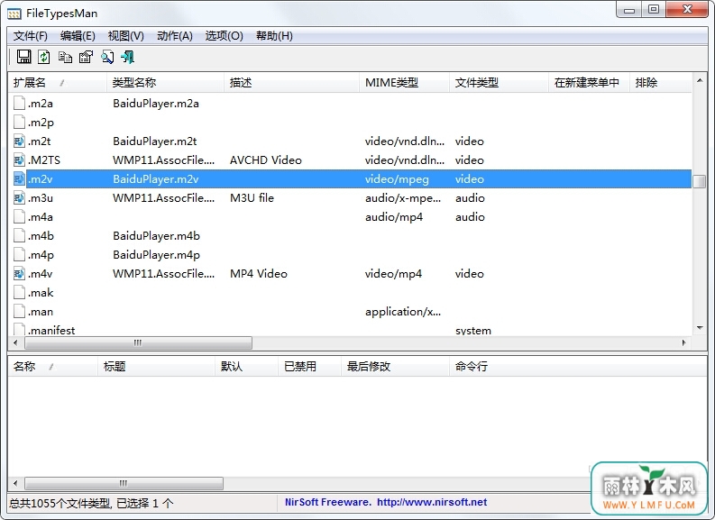Viewport: 715px width, 520px height.
Task: Click the Refresh toolbar icon
Action: tap(44, 57)
